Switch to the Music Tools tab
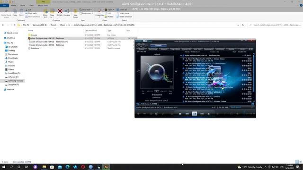Screen dimensions: 303x170 (43, 5)
